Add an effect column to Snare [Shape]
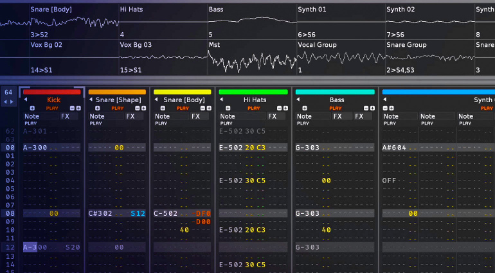The image size is (495, 273). coord(143,108)
